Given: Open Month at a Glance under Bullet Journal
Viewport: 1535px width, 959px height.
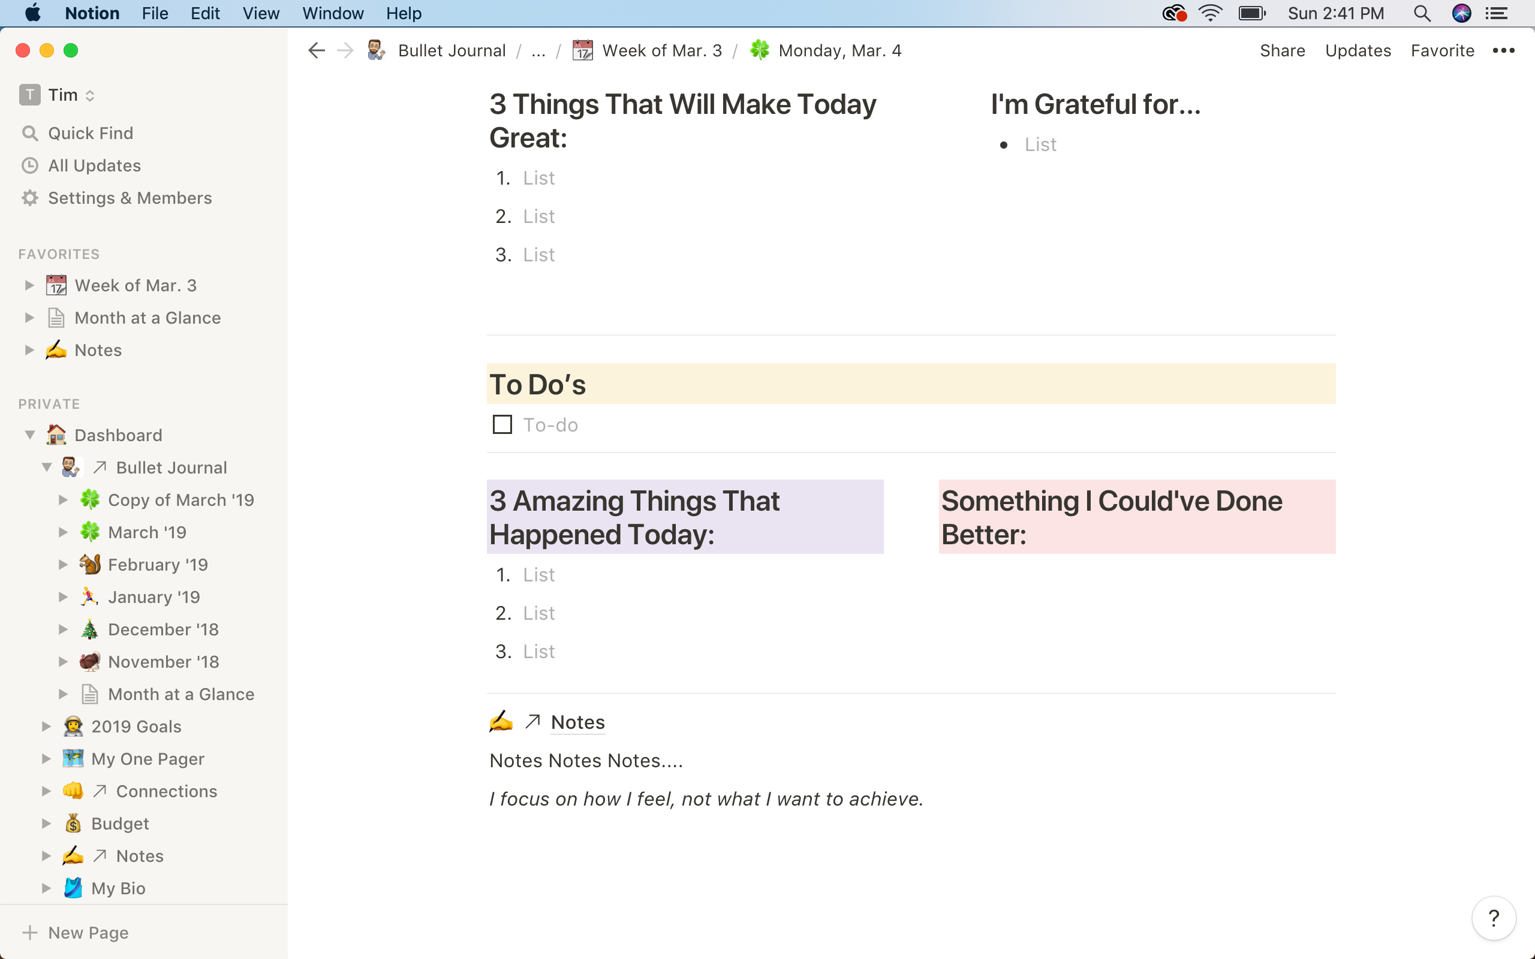Looking at the screenshot, I should (180, 694).
